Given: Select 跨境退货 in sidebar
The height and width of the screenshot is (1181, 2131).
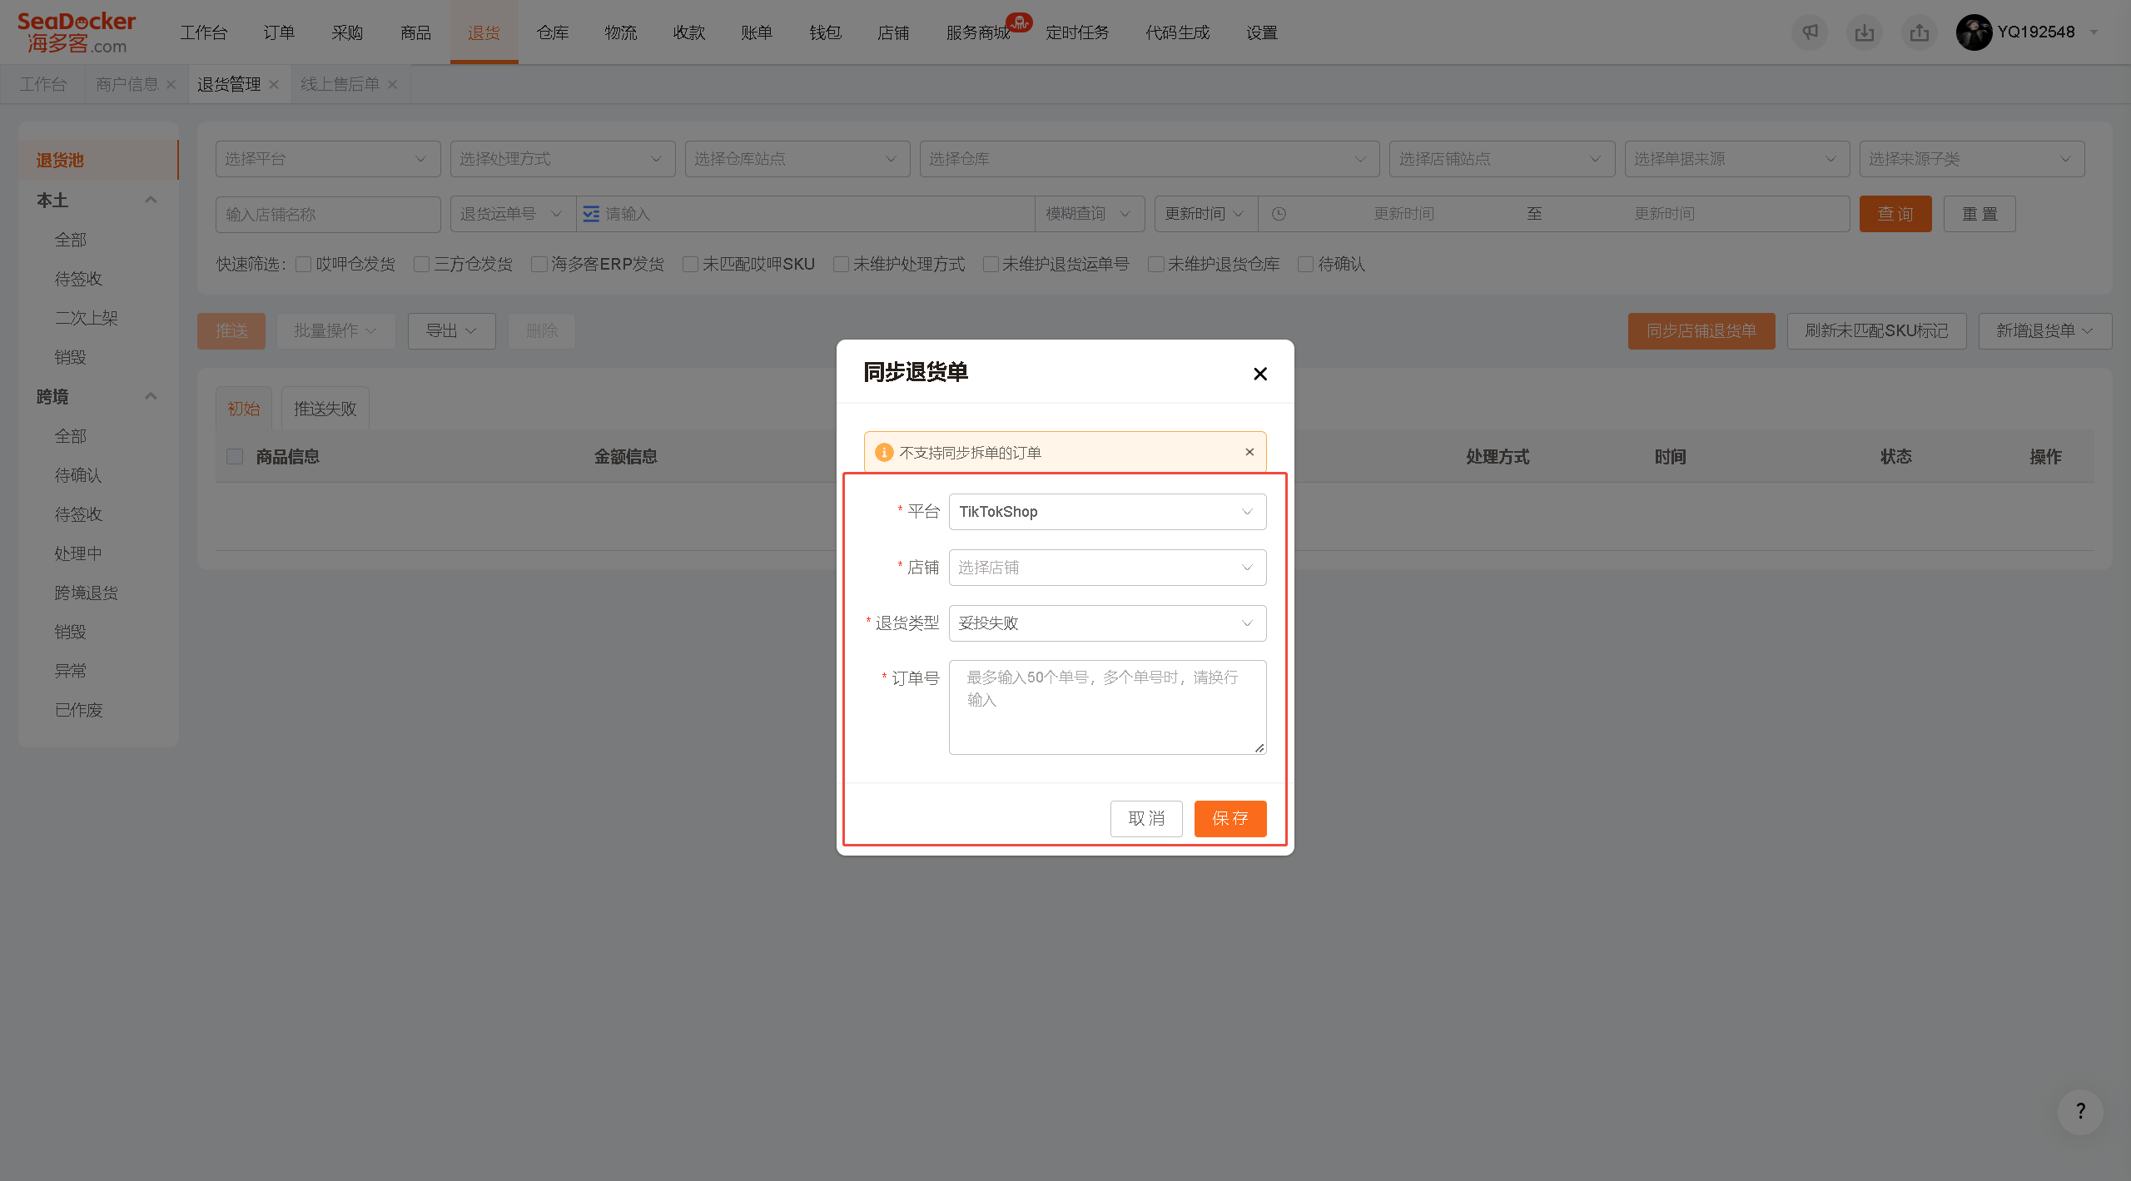Looking at the screenshot, I should coord(87,593).
